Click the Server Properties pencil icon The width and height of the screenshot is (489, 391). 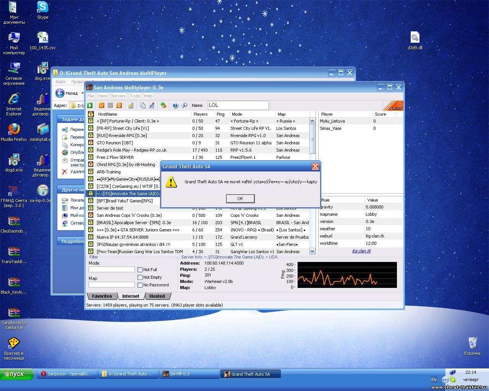[151, 105]
